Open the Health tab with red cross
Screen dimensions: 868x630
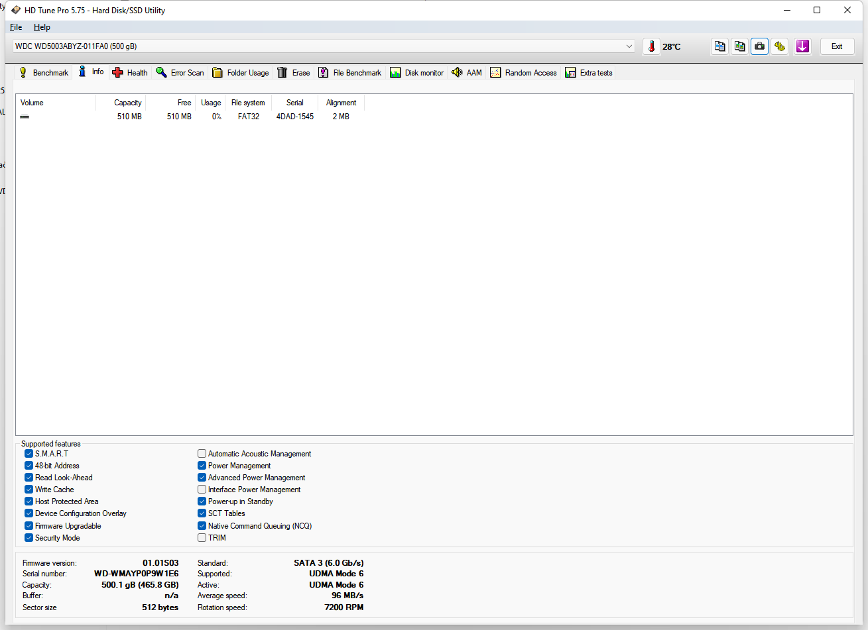point(130,73)
